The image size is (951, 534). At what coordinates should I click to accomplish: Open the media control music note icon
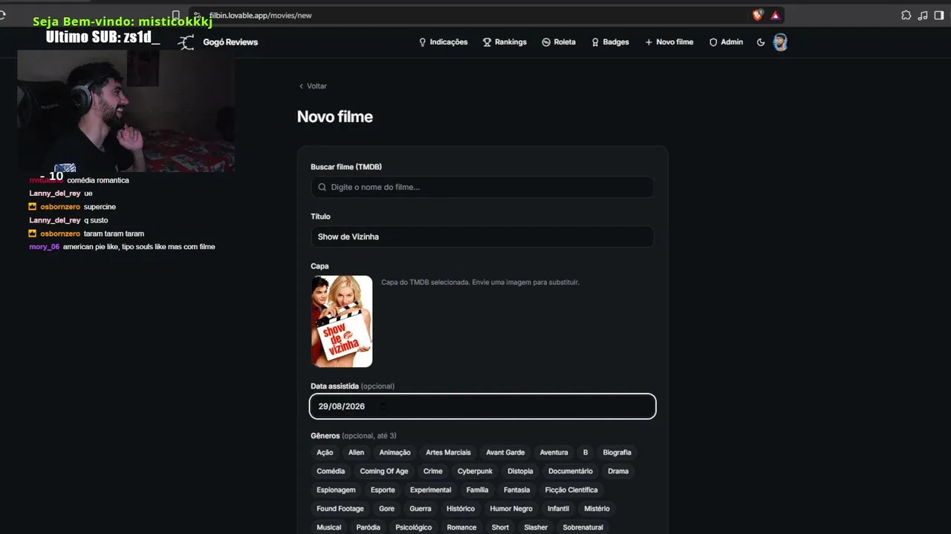(923, 15)
